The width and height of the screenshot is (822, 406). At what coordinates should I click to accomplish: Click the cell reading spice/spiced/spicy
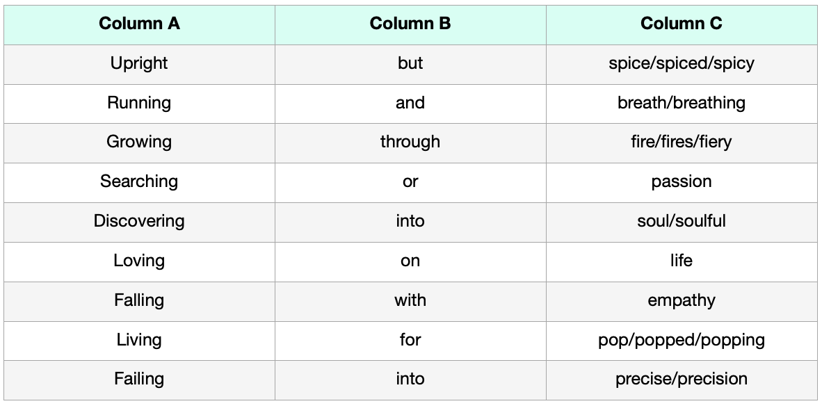682,65
